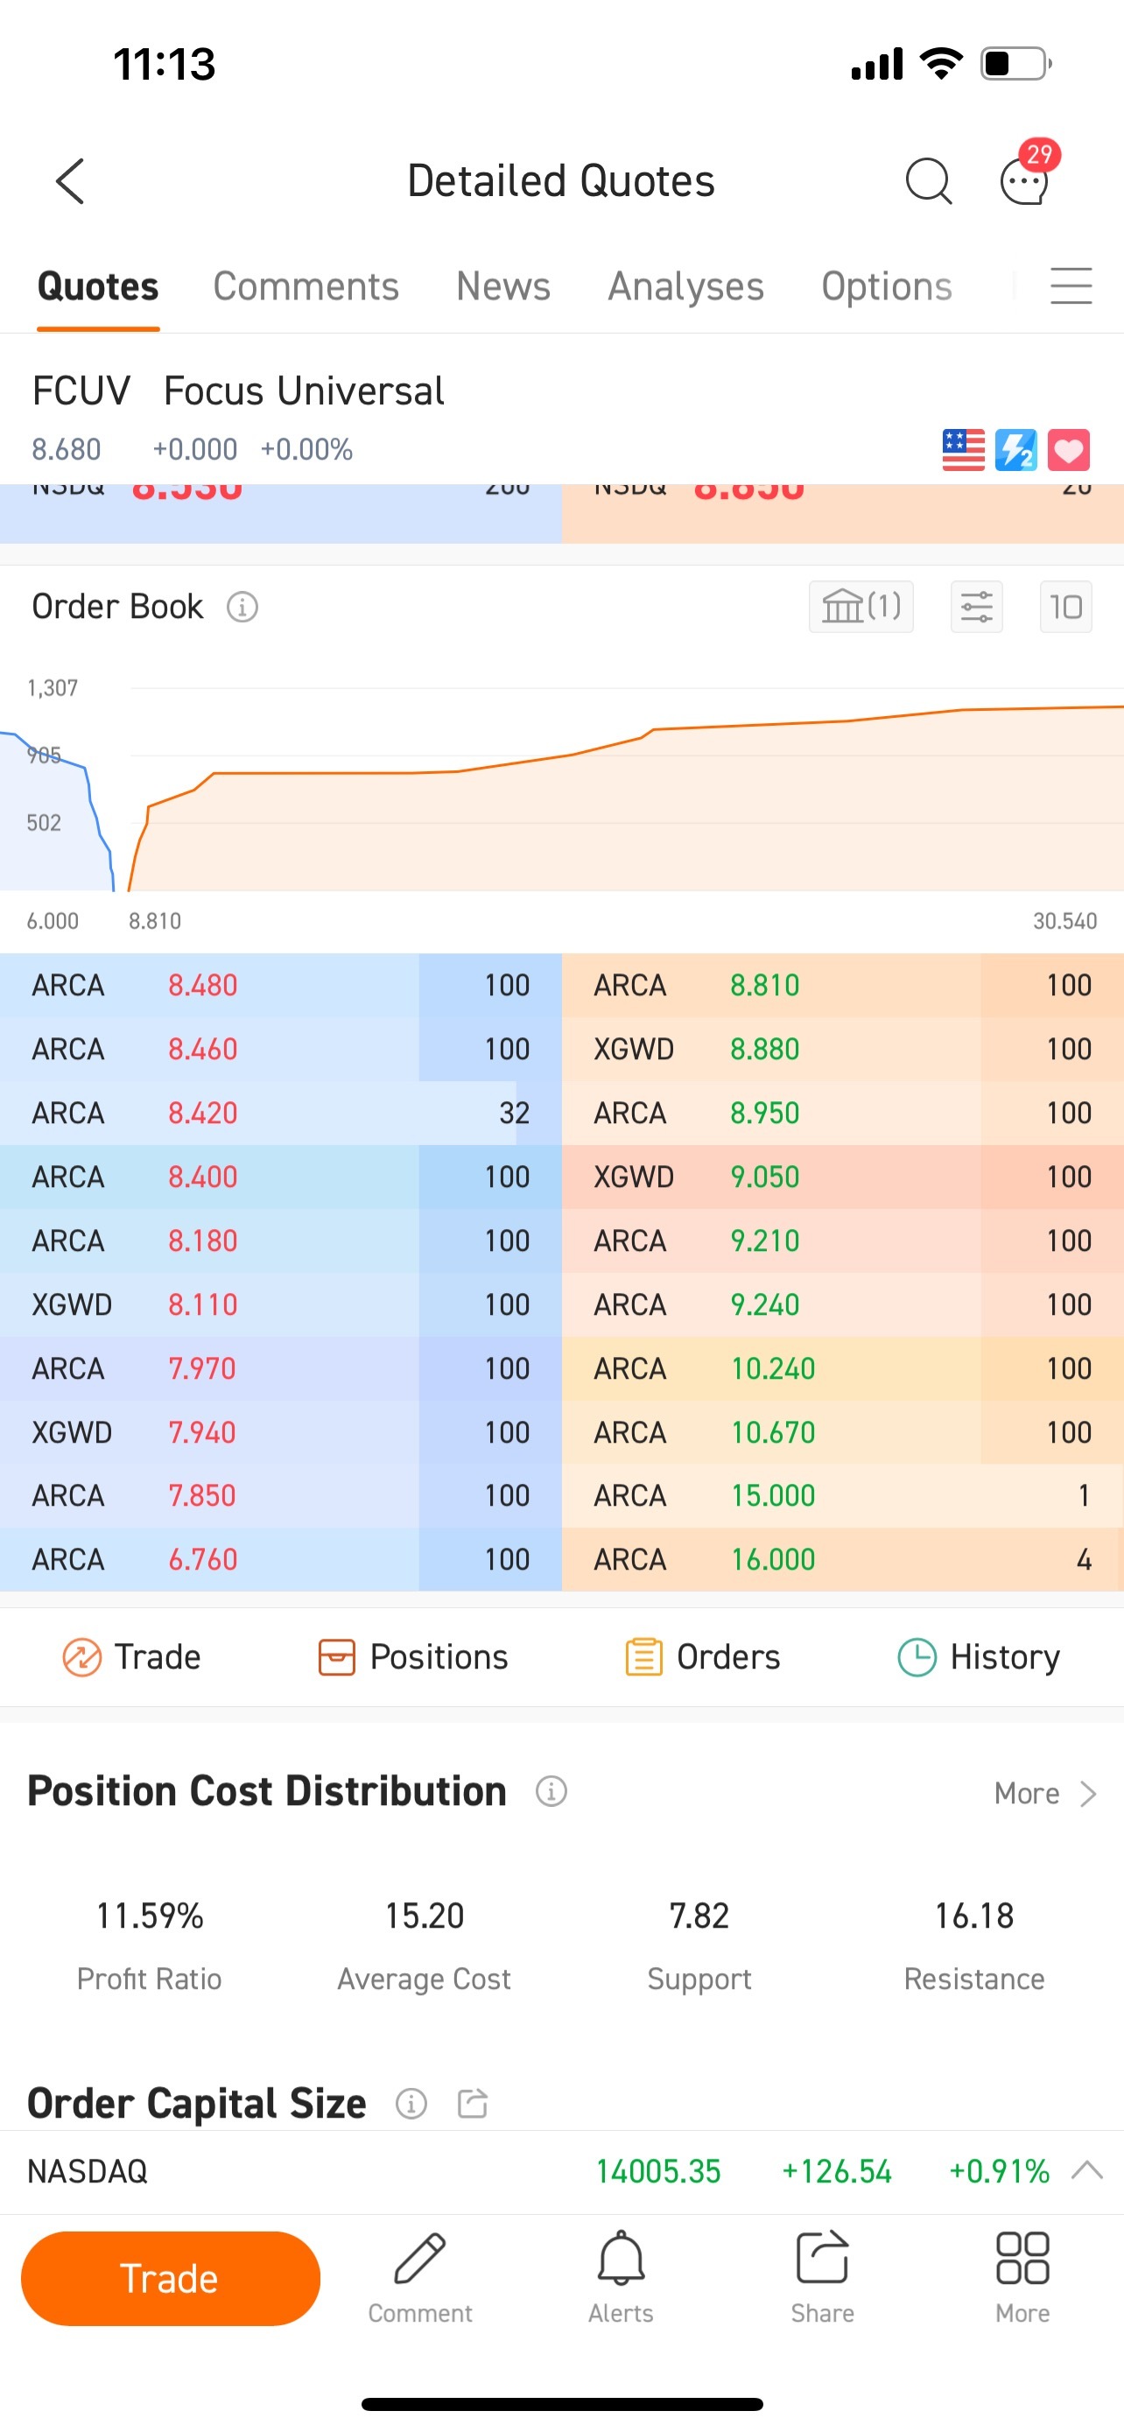Open More for Position Cost Distribution
The height and width of the screenshot is (2432, 1124).
1046,1793
